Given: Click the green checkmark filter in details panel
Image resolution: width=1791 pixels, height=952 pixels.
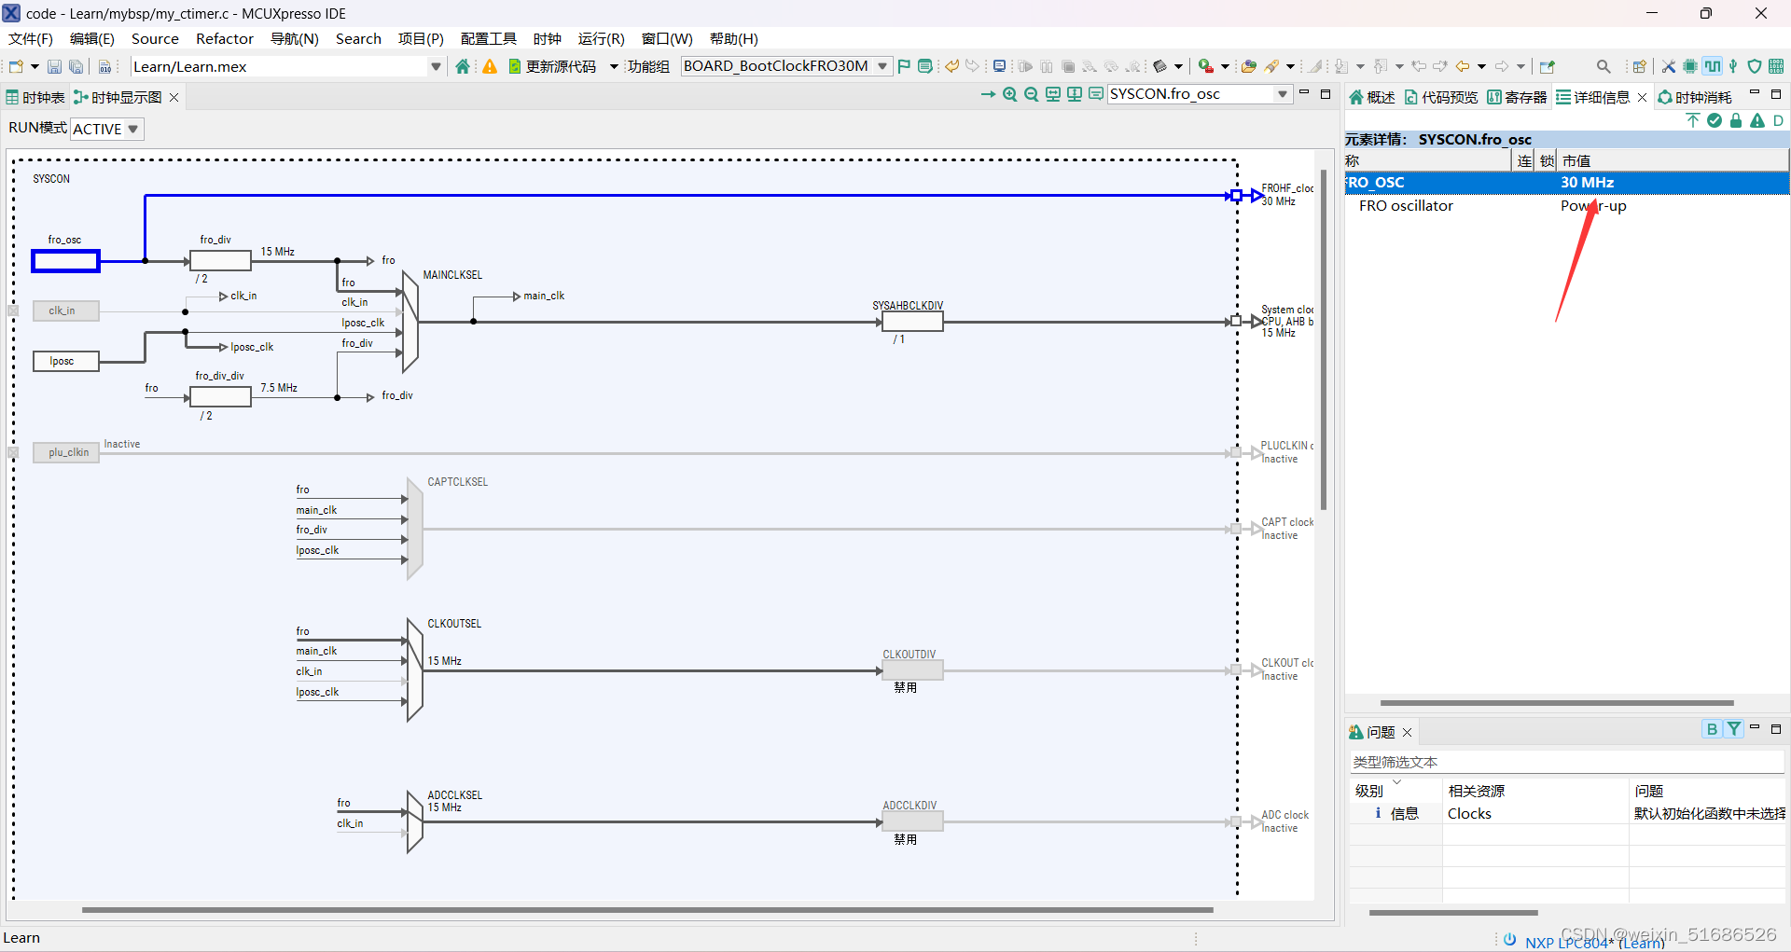Looking at the screenshot, I should point(1715,120).
